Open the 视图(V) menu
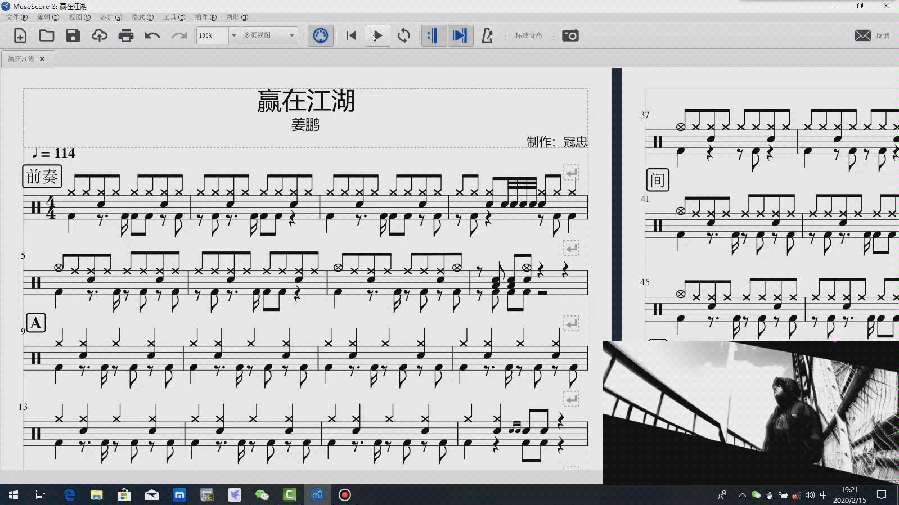 click(79, 17)
